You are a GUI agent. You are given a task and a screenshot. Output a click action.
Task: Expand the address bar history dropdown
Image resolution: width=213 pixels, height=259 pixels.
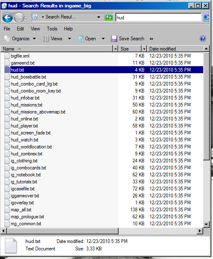tap(98, 17)
